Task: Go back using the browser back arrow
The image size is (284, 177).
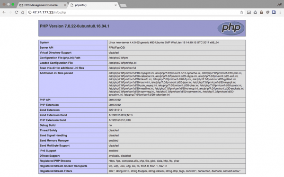Action: 4,12
